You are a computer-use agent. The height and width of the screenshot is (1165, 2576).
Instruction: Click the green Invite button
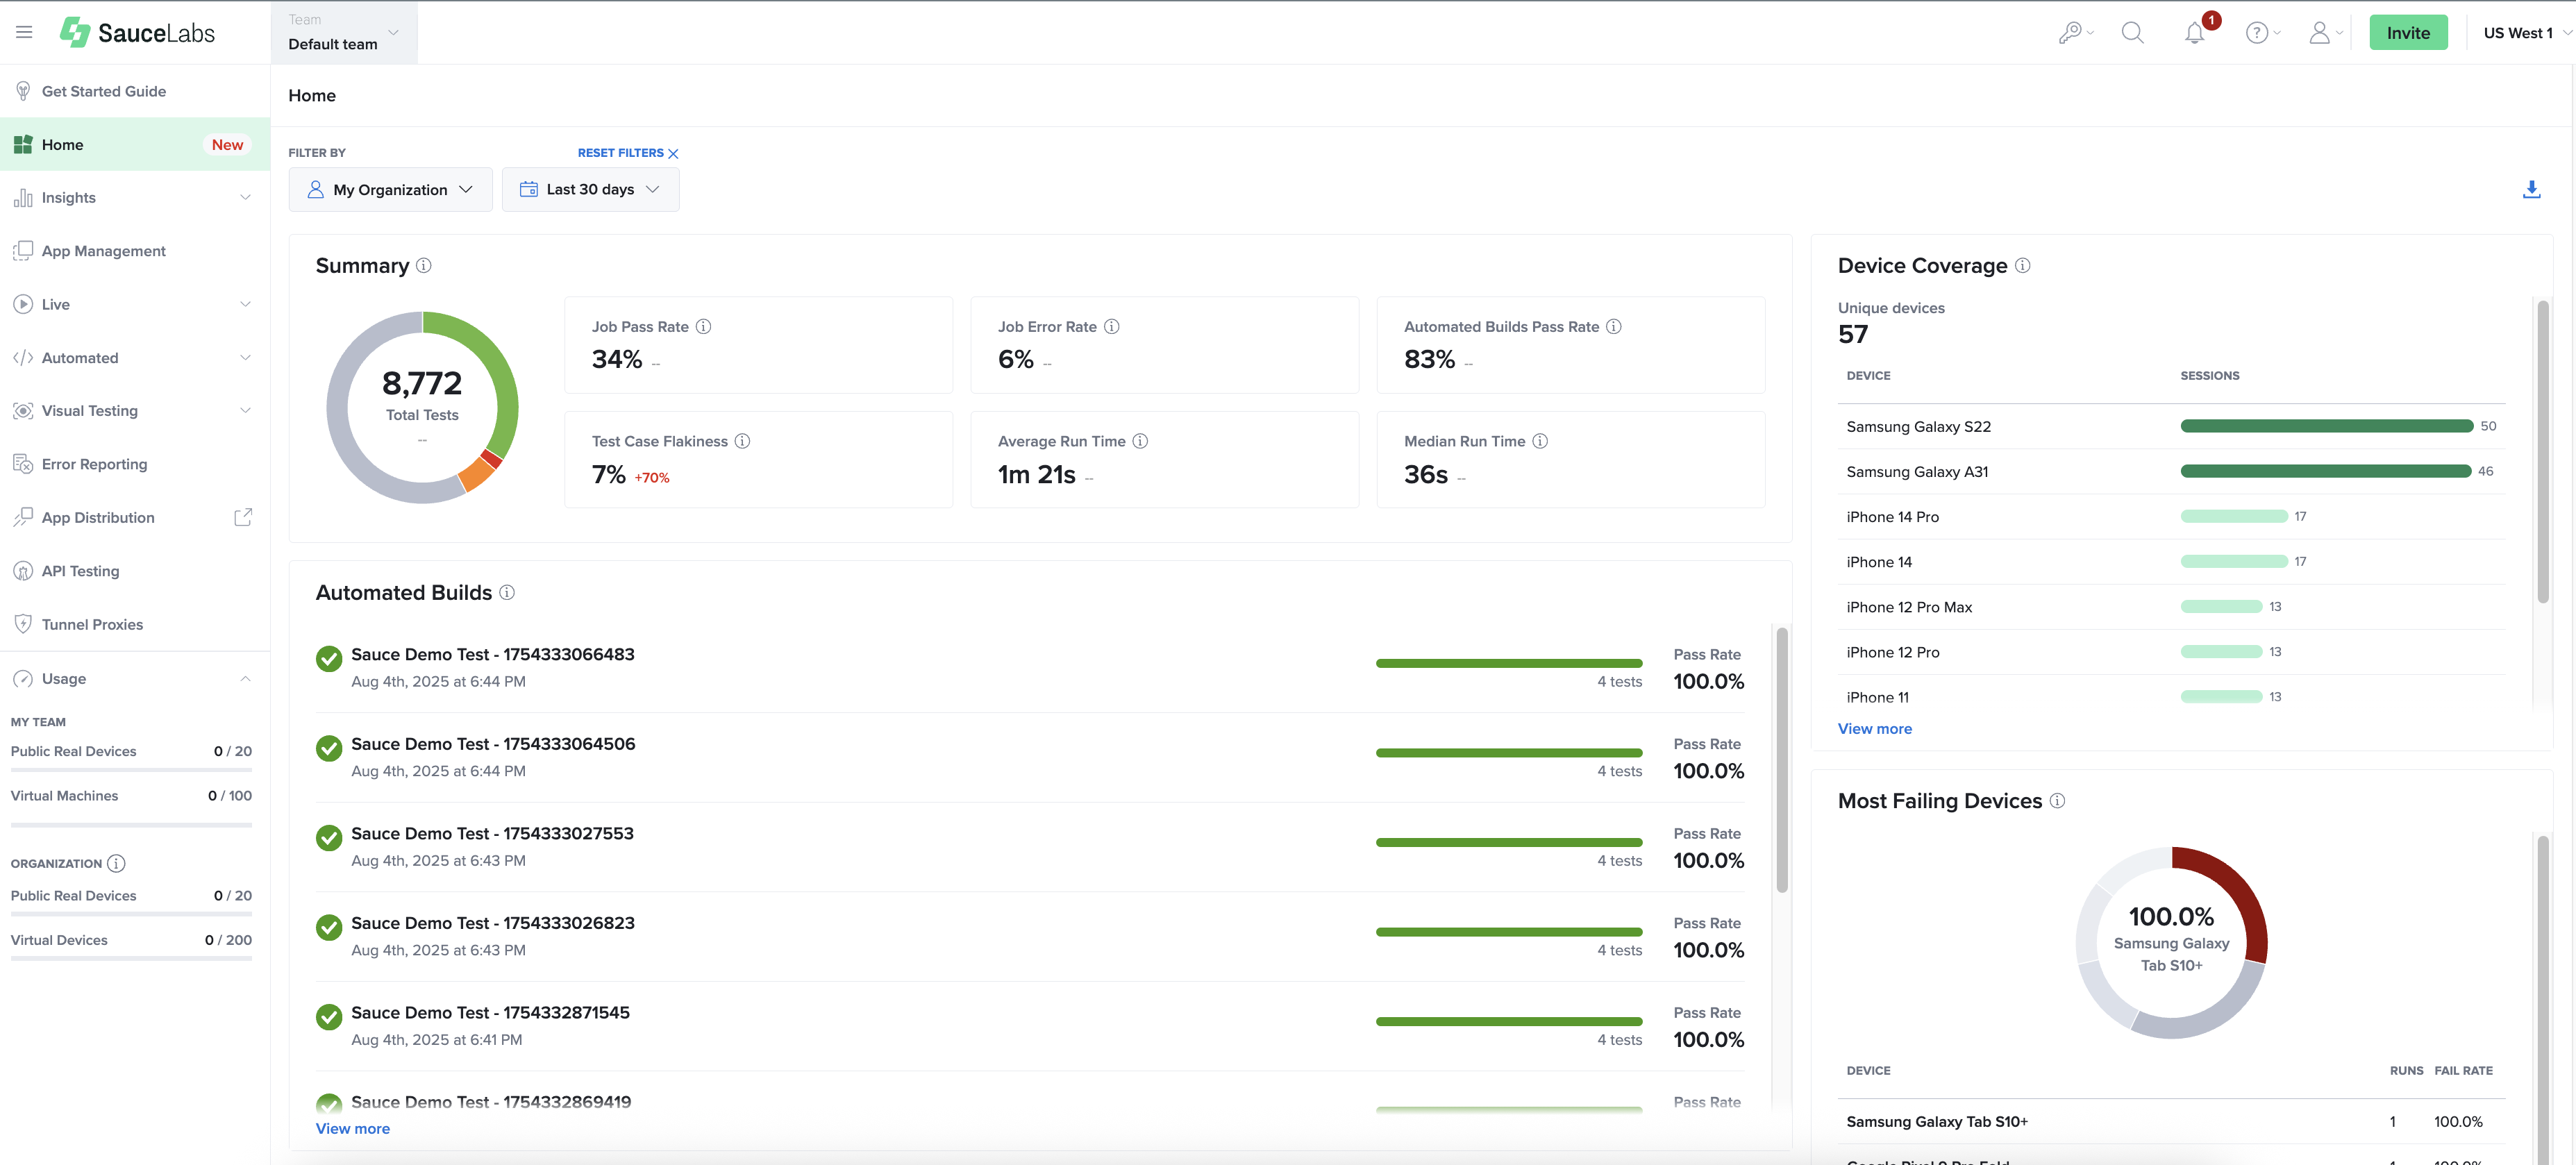pos(2407,33)
